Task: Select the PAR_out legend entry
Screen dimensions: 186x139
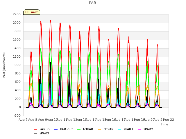Action: 63,129
